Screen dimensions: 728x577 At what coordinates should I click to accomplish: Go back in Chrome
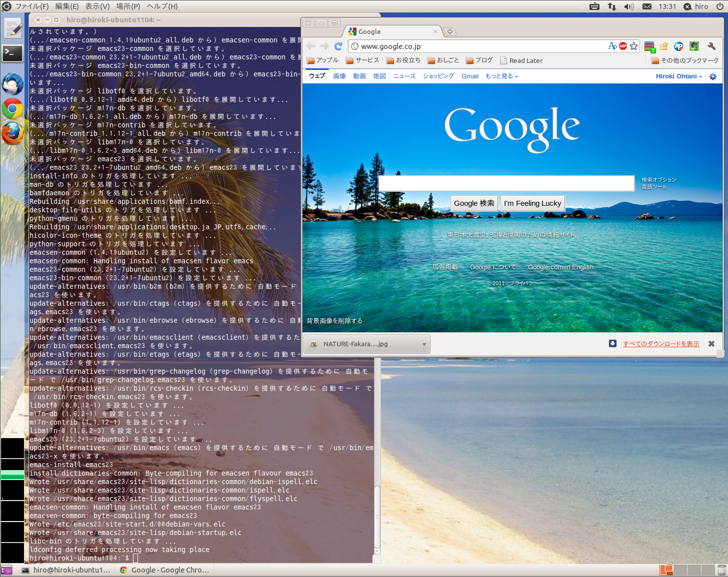(311, 46)
